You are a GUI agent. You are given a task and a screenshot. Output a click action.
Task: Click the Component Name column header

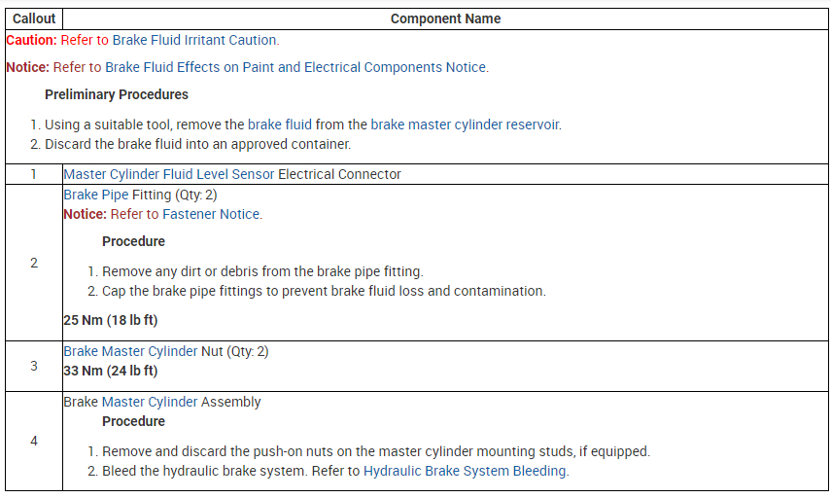point(445,18)
